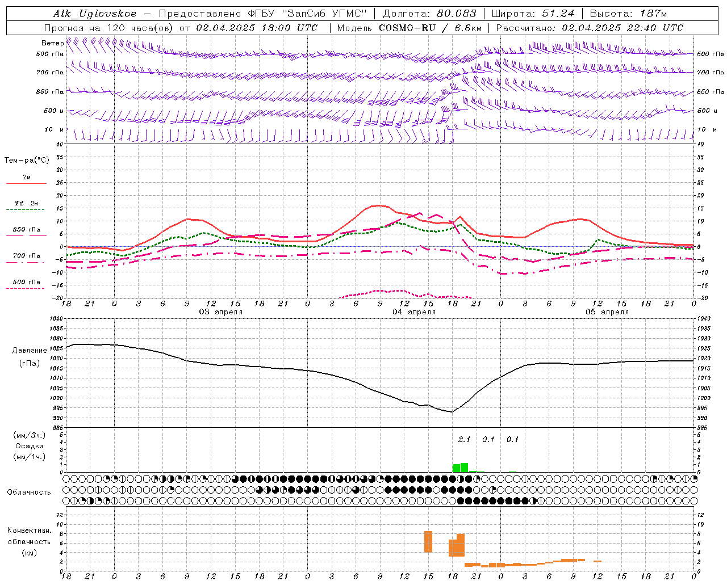
Task: Select the Конвективн. convective cloud label
Action: click(29, 531)
